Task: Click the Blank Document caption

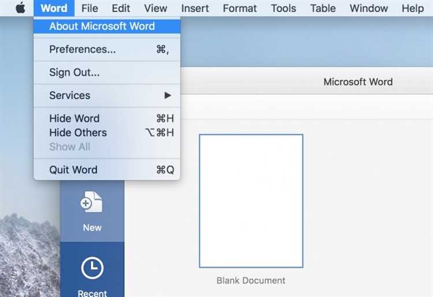Action: [251, 280]
